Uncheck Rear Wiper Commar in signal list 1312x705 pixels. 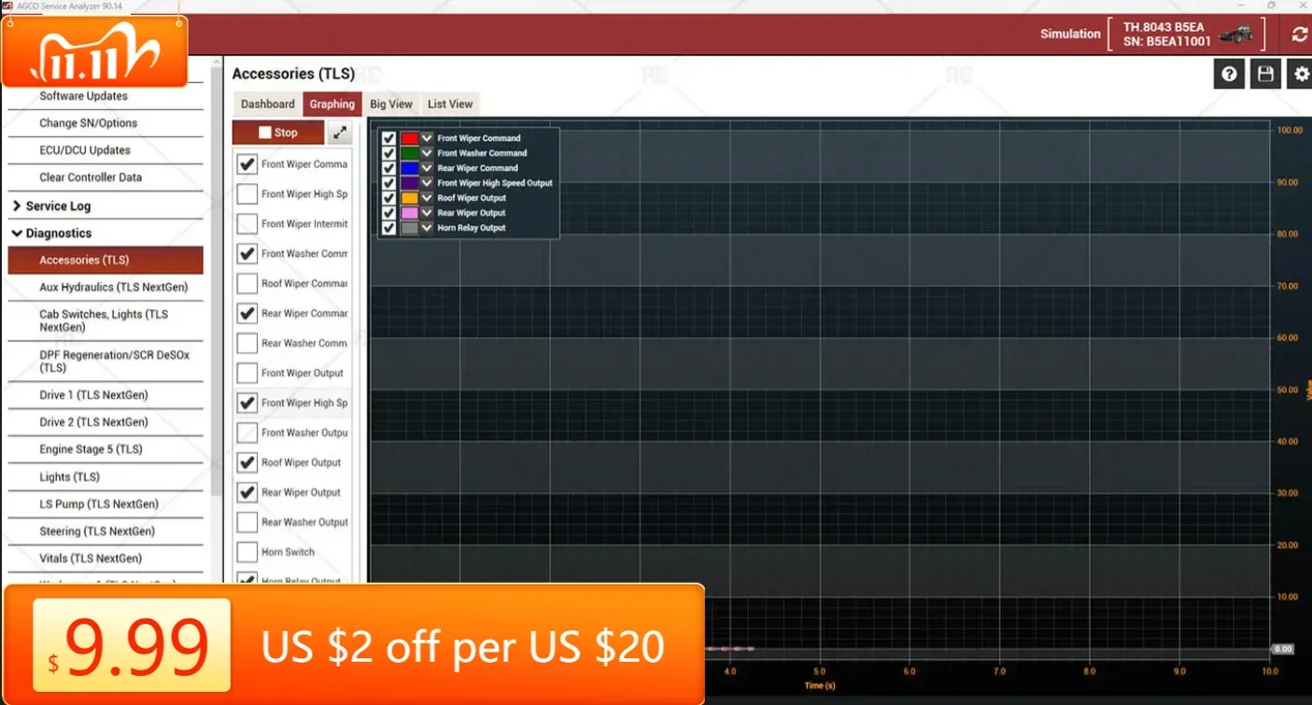247,314
